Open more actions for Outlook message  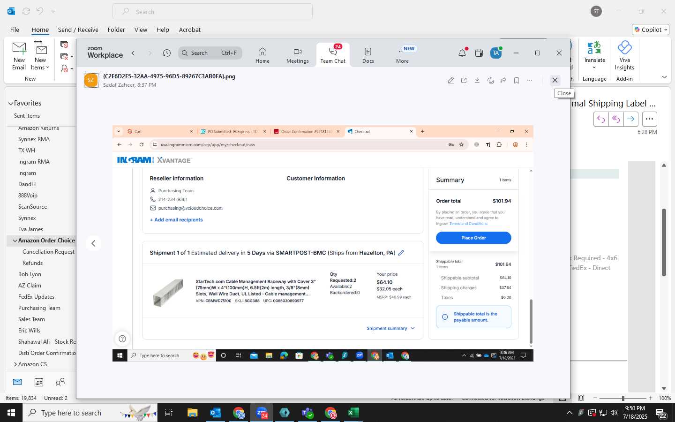649,119
